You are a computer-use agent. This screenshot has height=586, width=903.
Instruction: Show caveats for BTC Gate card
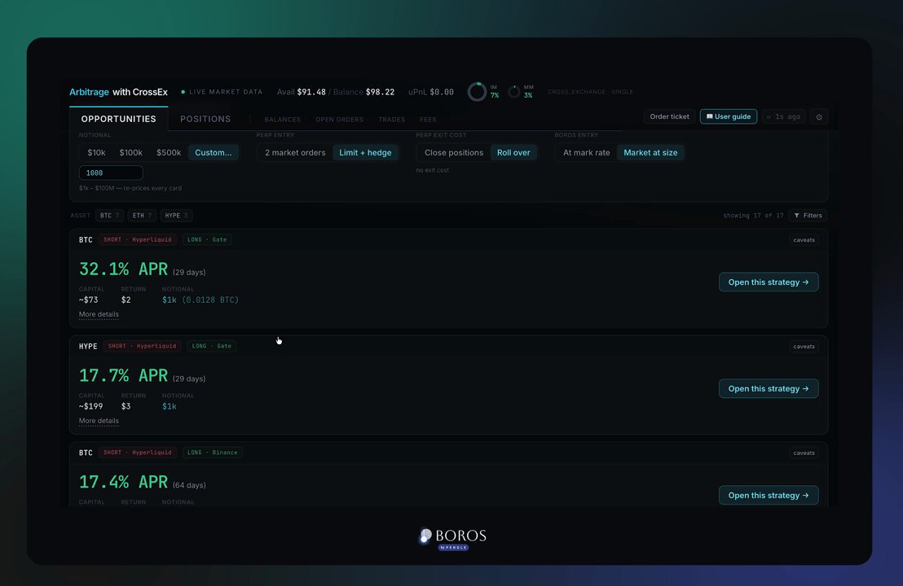click(x=804, y=240)
